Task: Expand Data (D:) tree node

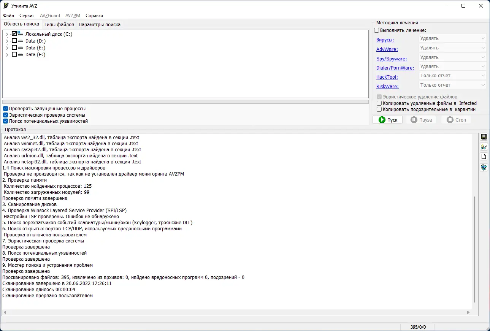Action: point(7,41)
